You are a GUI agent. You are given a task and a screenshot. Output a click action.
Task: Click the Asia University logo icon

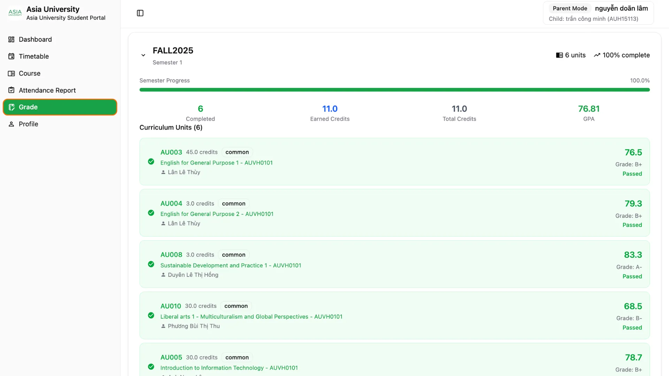point(15,13)
